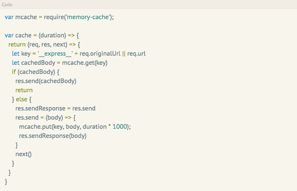Click req.originalUrl in the key line
This screenshot has width=297, height=191.
(100, 54)
